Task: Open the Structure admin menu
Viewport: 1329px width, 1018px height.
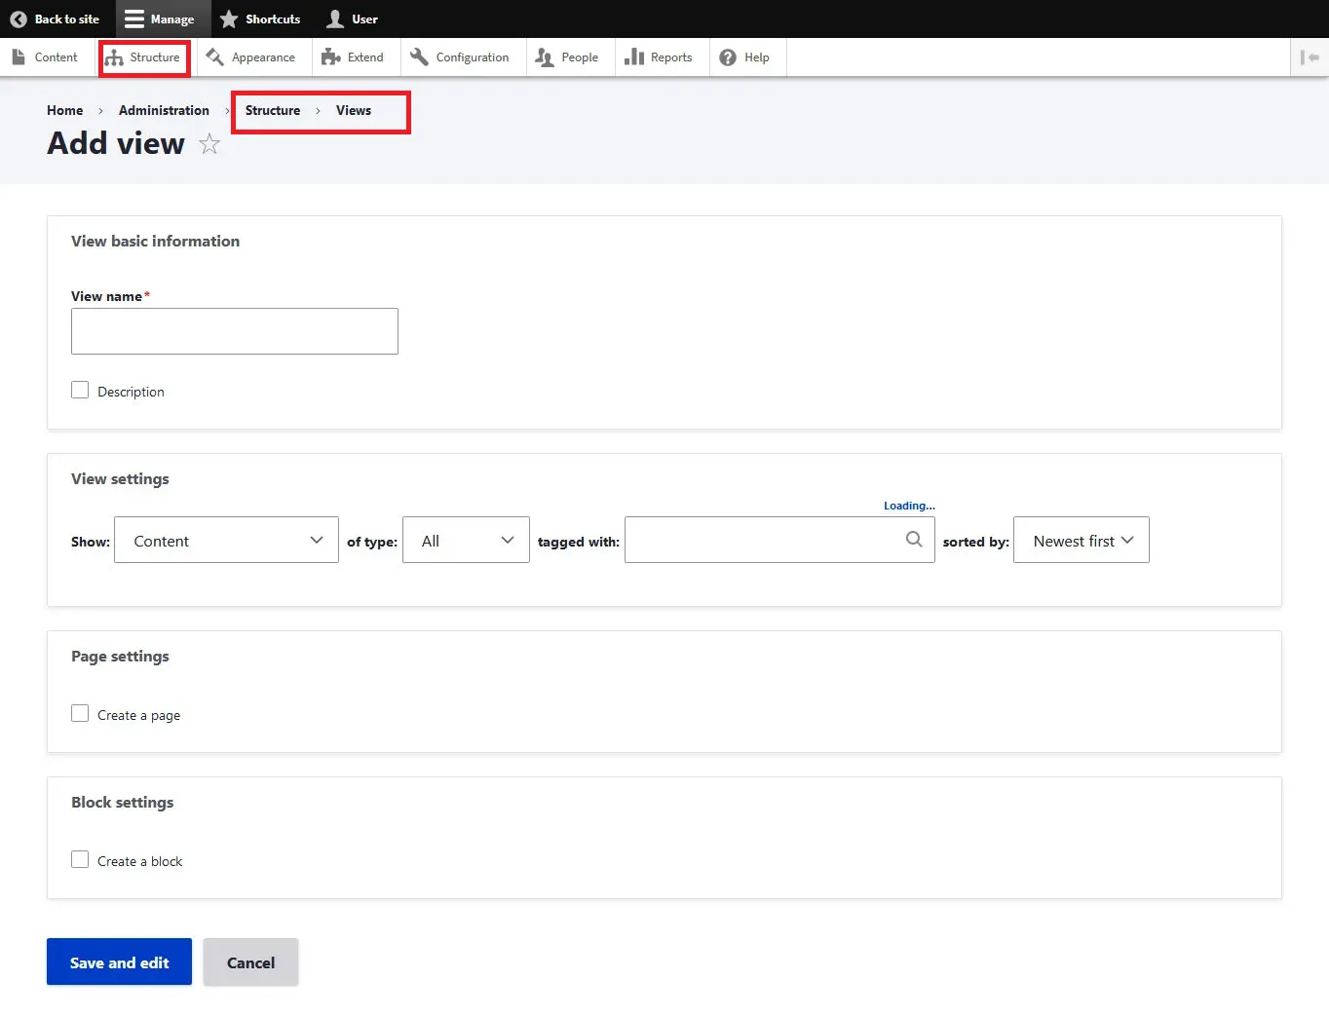Action: point(143,57)
